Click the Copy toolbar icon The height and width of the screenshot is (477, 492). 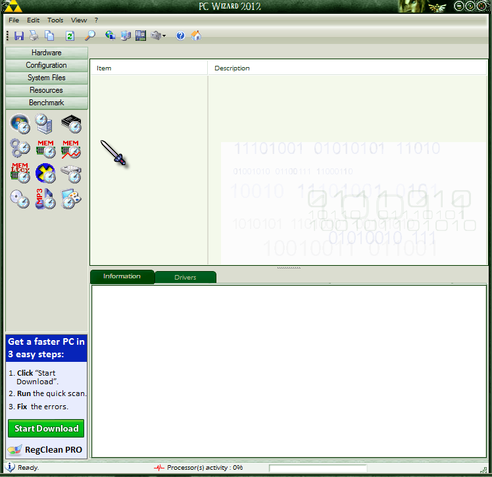(49, 36)
